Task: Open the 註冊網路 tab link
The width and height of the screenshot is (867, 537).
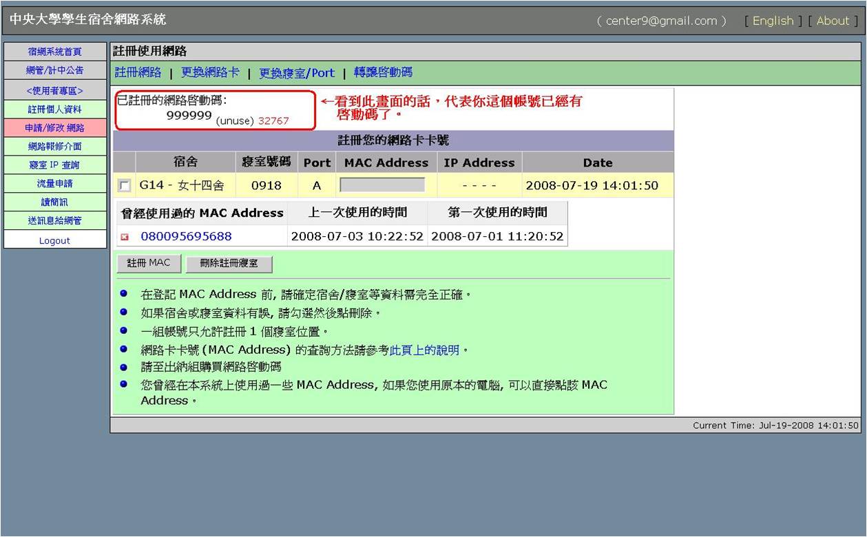Action: [x=138, y=72]
